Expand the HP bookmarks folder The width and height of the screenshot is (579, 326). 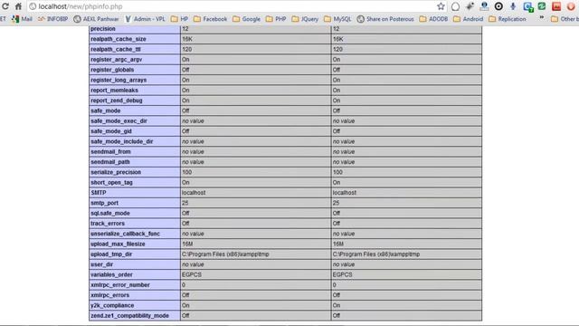click(x=179, y=19)
